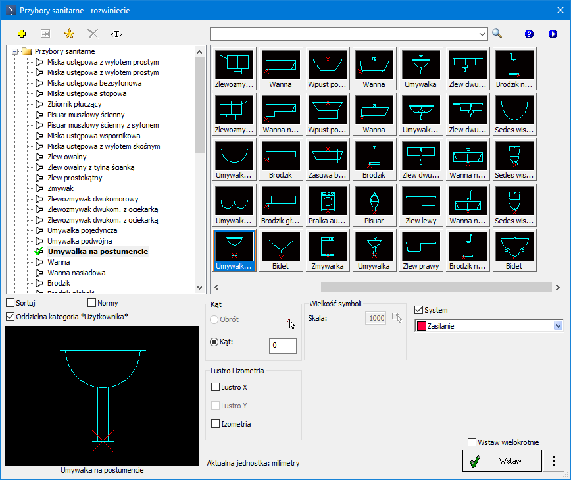Select the Kąt radio button
The height and width of the screenshot is (480, 571).
(x=214, y=342)
